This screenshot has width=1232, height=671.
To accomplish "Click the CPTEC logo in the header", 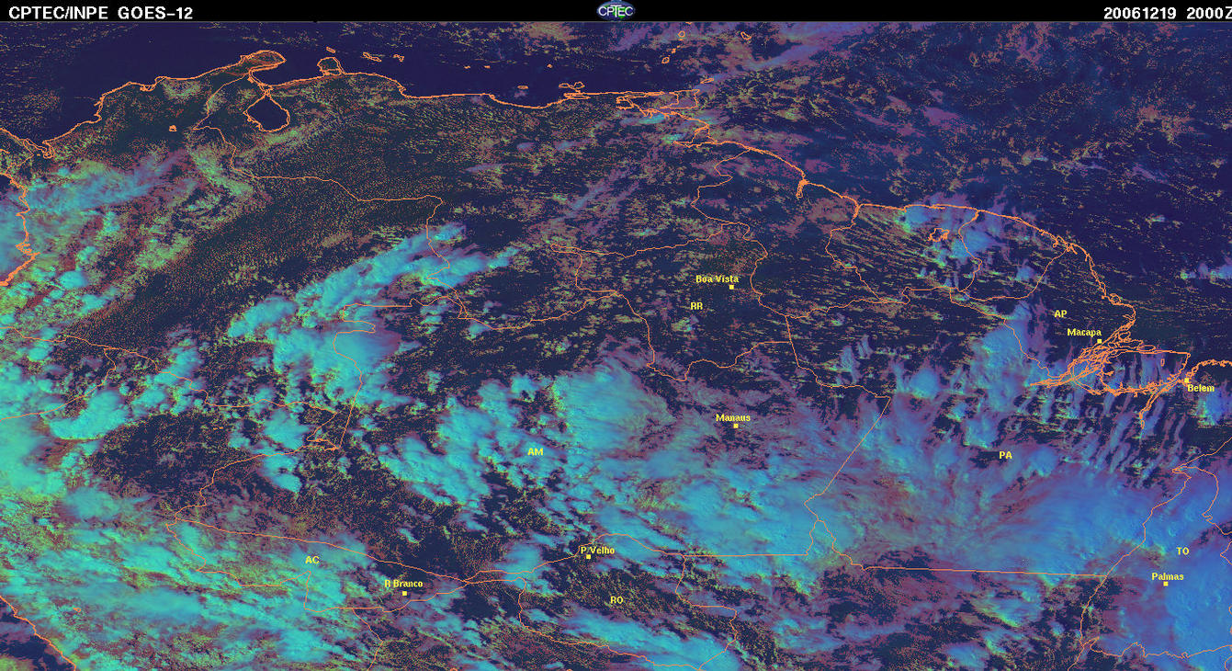I will click(x=615, y=10).
